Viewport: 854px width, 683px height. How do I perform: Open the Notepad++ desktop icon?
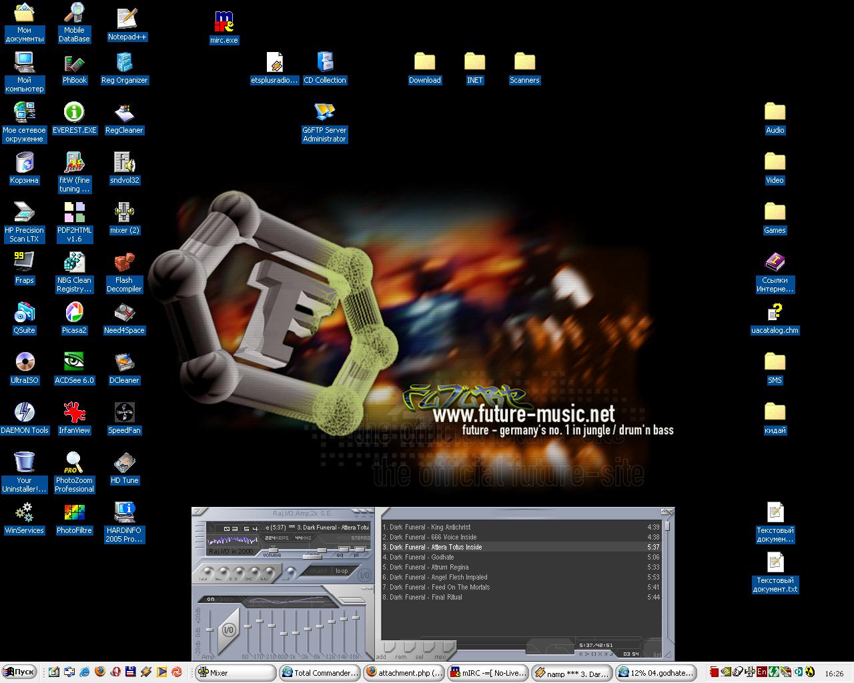[127, 19]
